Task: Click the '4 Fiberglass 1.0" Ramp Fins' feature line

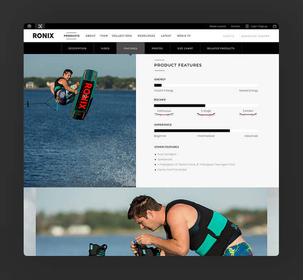Action: [x=196, y=165]
